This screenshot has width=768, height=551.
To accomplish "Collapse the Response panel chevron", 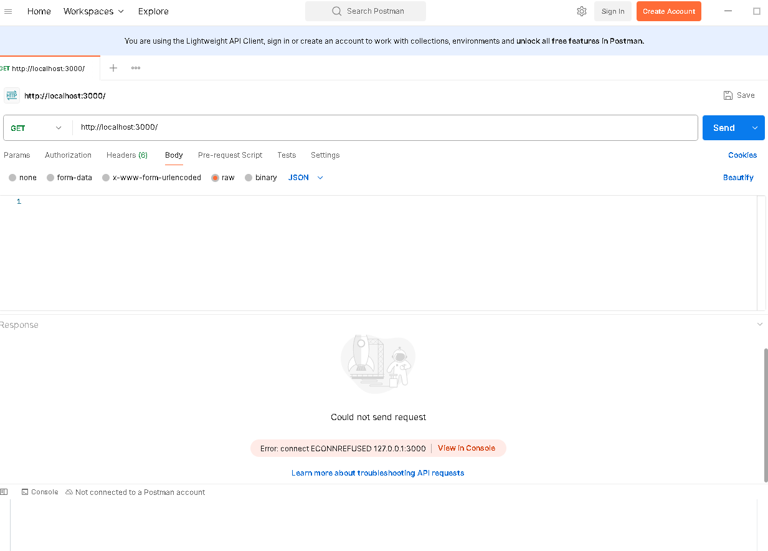I will tap(759, 325).
